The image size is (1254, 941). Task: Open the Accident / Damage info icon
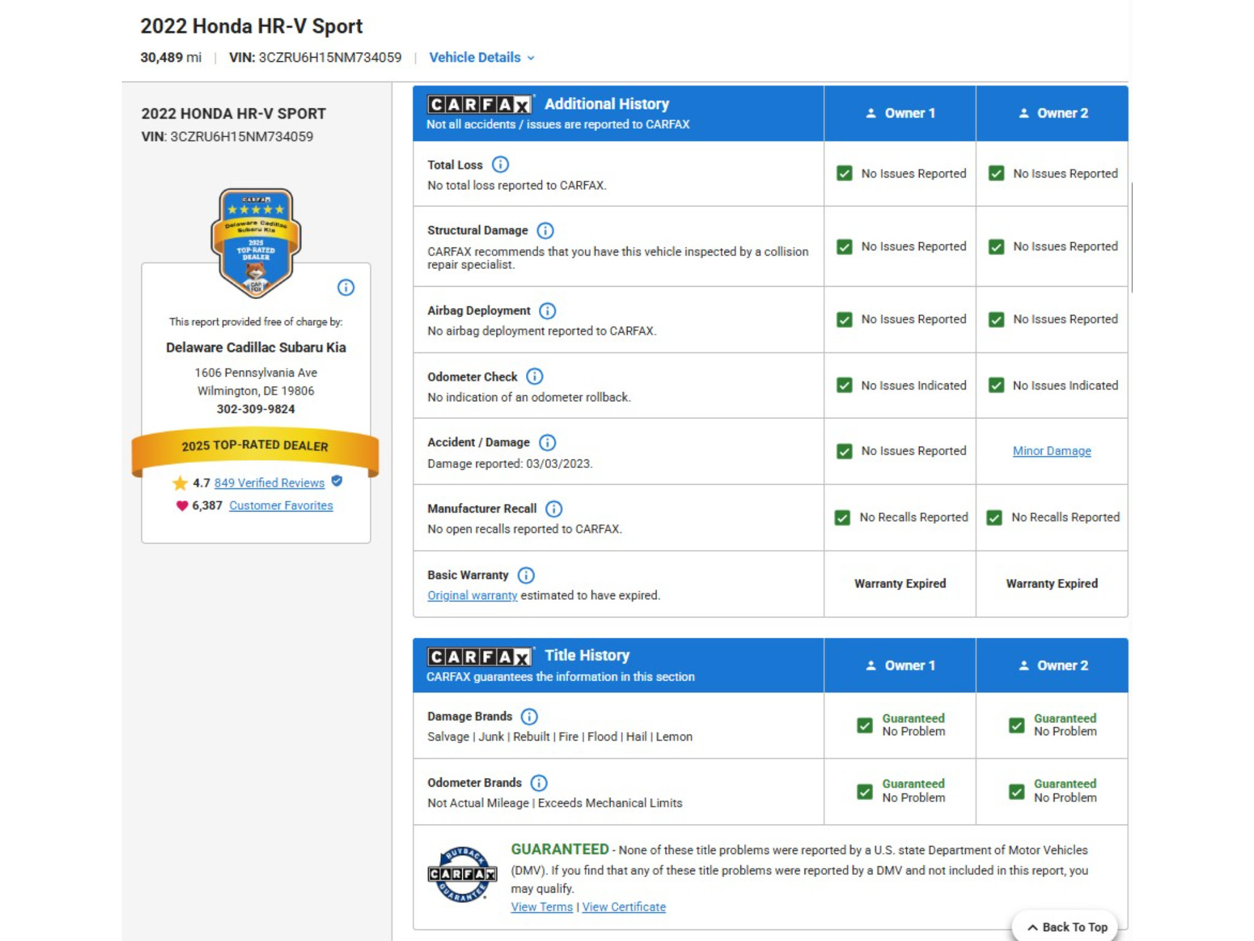547,442
